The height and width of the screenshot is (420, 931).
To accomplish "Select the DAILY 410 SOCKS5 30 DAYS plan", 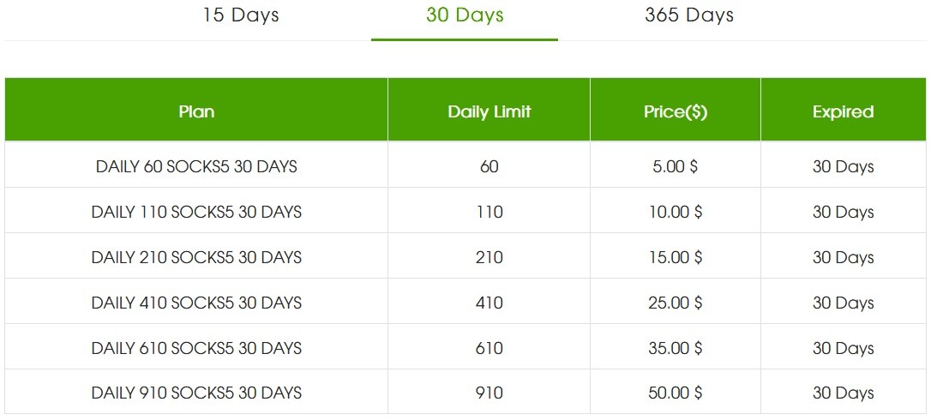I will pos(196,303).
